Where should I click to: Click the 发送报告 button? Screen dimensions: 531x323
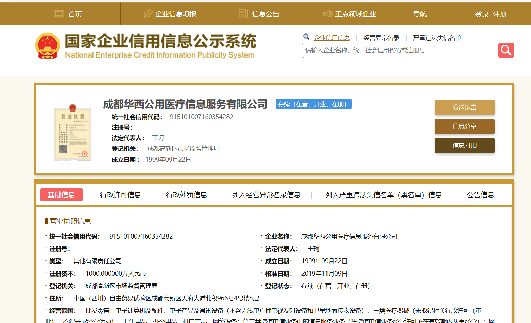click(465, 107)
